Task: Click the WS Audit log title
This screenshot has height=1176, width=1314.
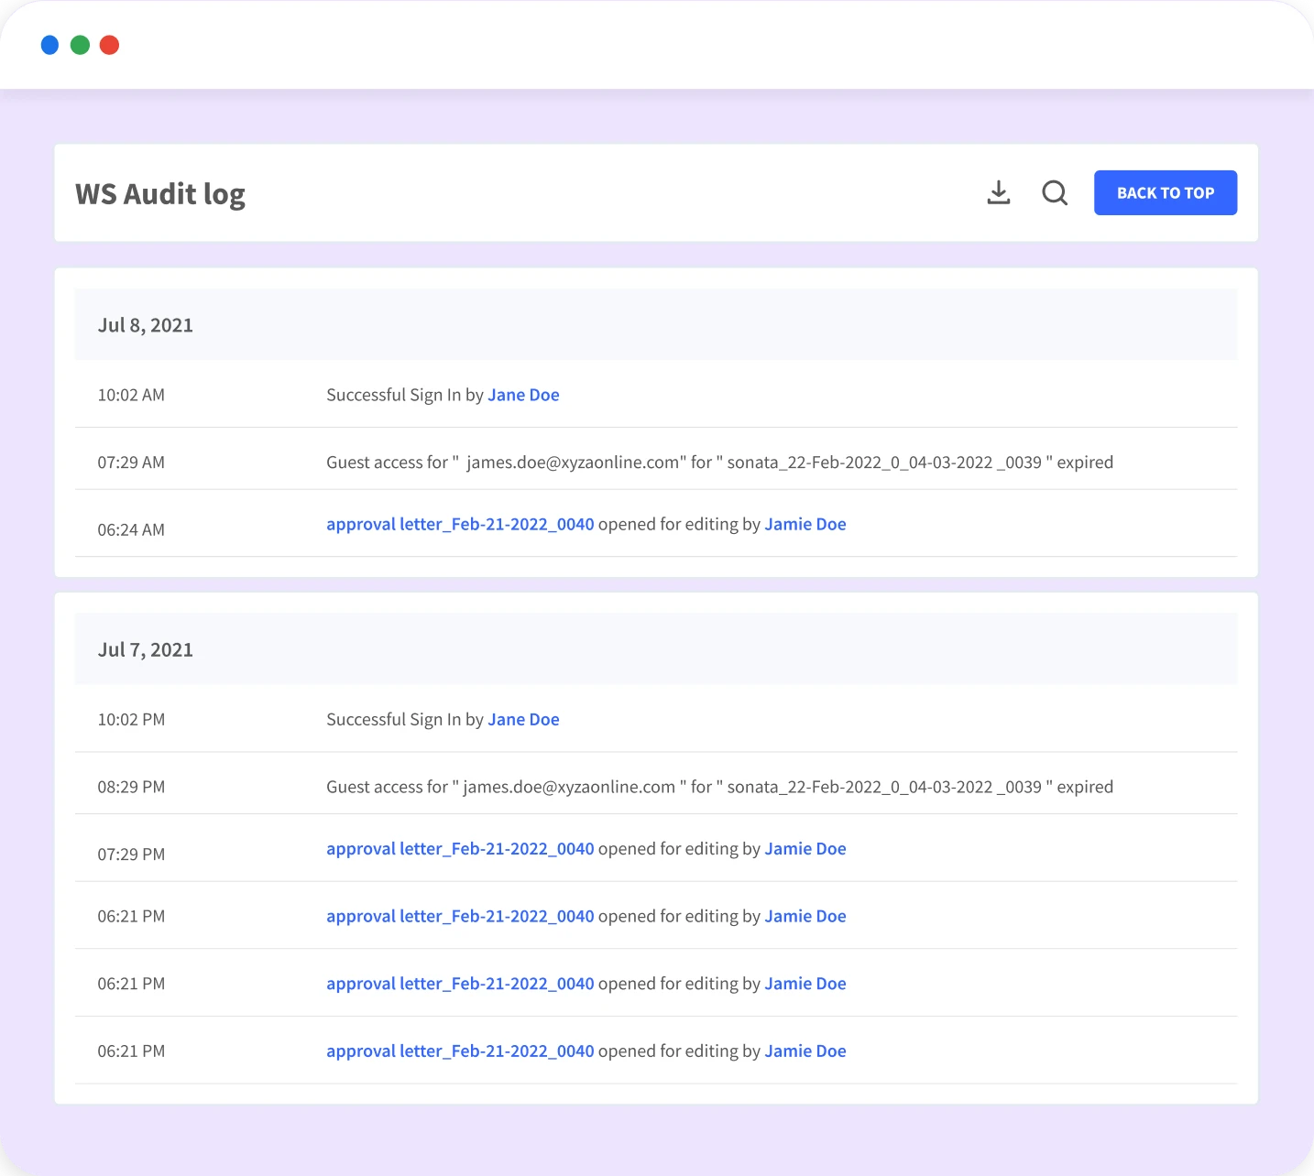Action: (160, 193)
